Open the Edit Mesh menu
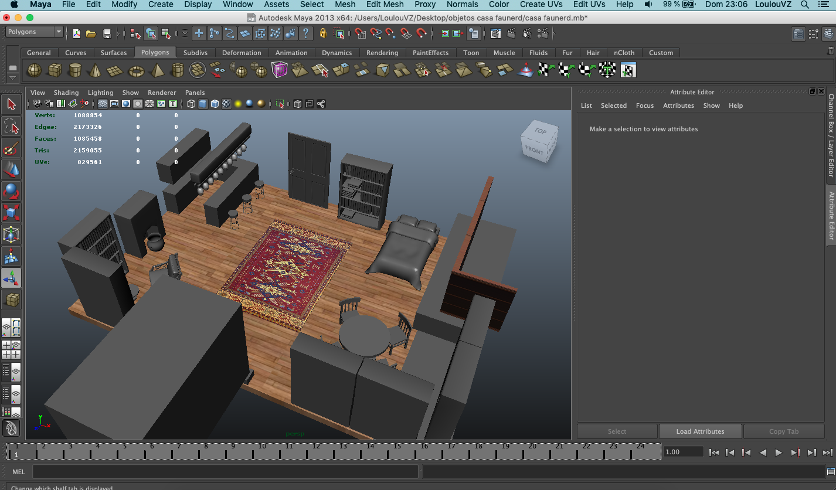The image size is (836, 490). 385,5
